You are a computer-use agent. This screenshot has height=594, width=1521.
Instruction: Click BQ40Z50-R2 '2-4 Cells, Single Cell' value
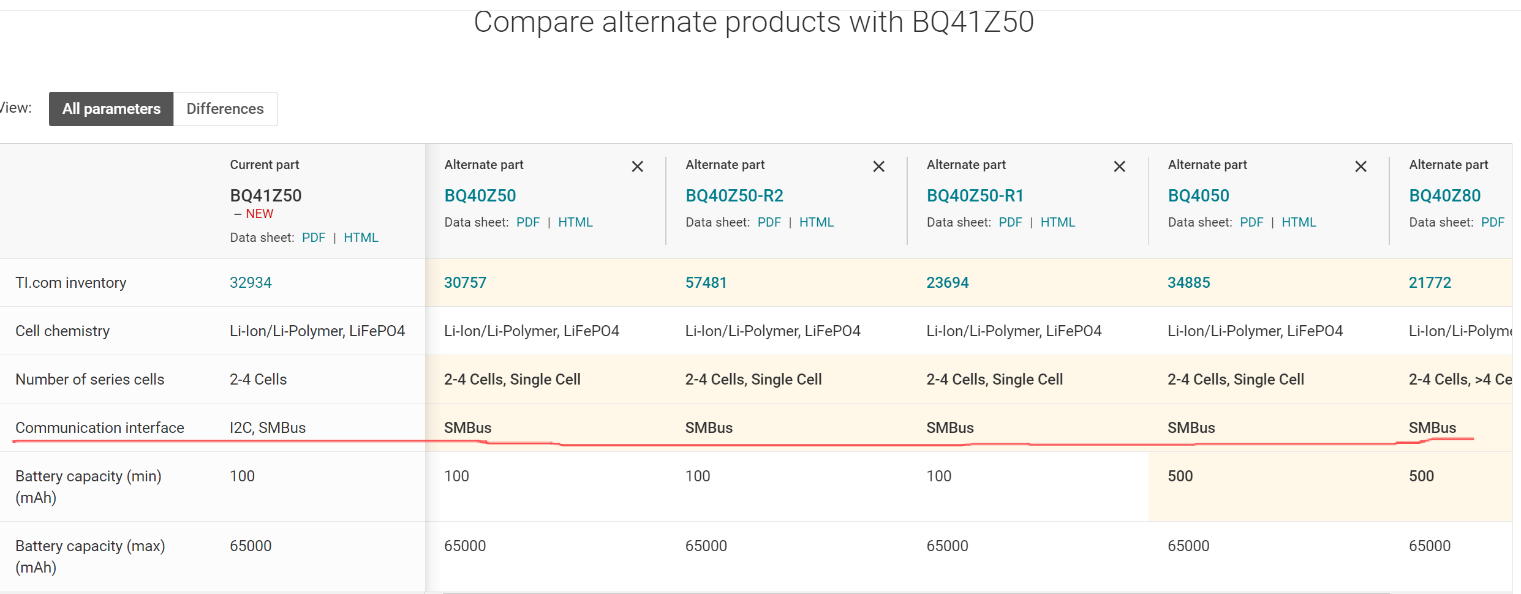pos(753,379)
